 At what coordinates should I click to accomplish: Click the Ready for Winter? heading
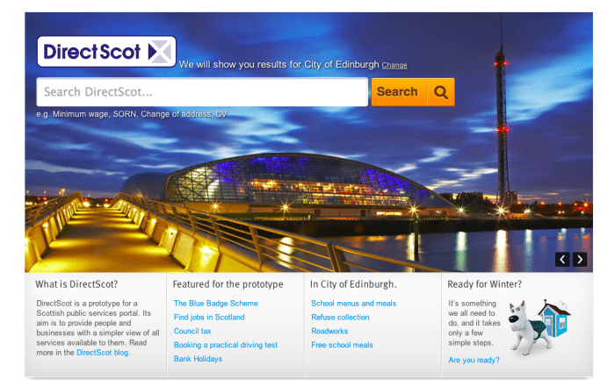(x=484, y=284)
